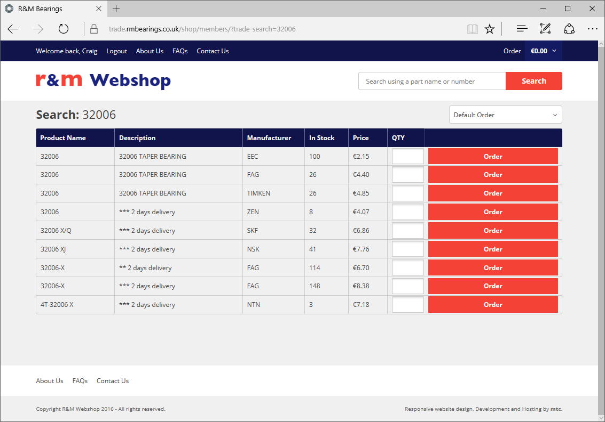
Task: Click quantity field for ZEN row
Action: (408, 212)
